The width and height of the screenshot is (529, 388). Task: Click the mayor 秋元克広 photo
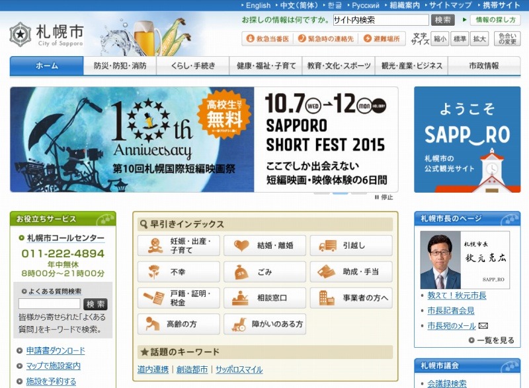pyautogui.click(x=440, y=260)
